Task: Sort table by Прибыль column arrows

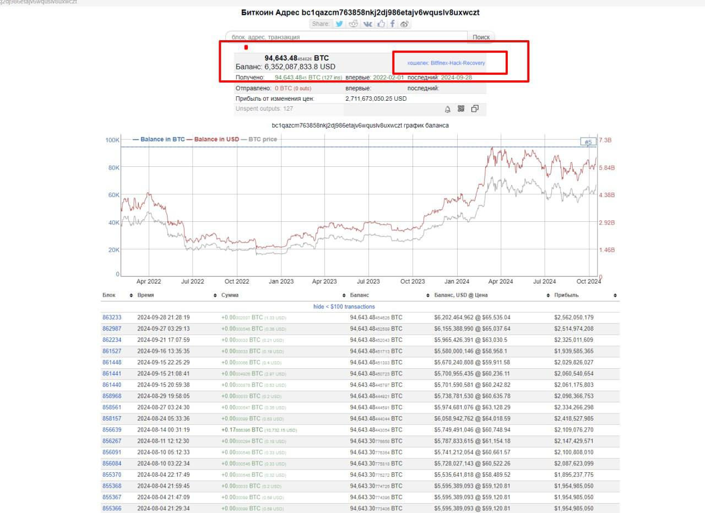Action: [615, 296]
